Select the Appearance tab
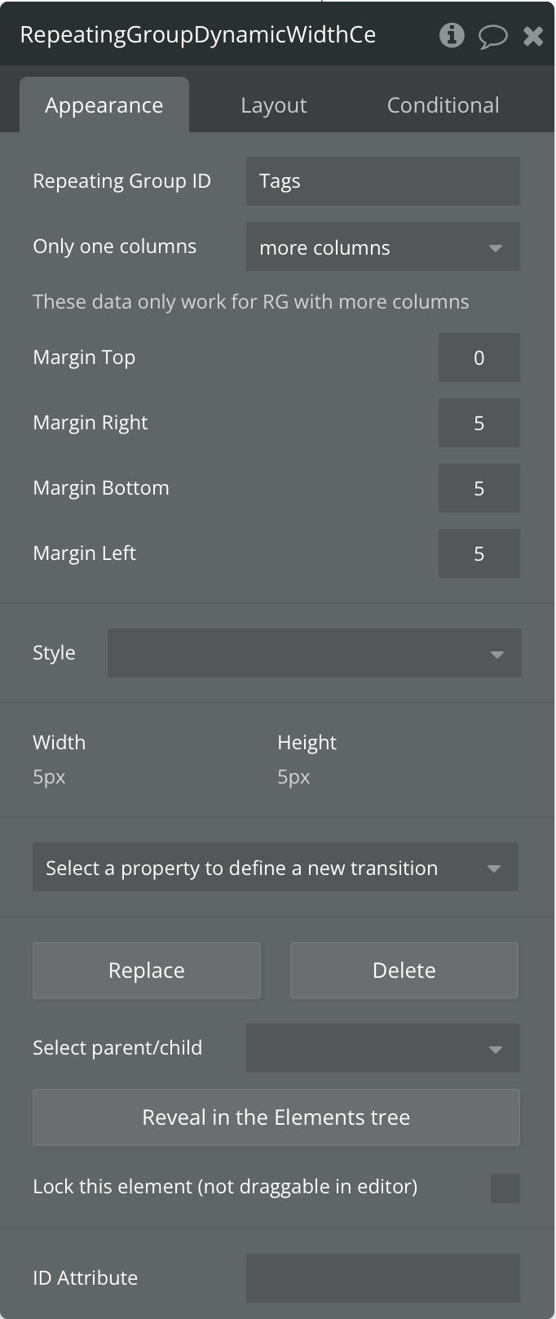This screenshot has height=1319, width=556. point(104,105)
